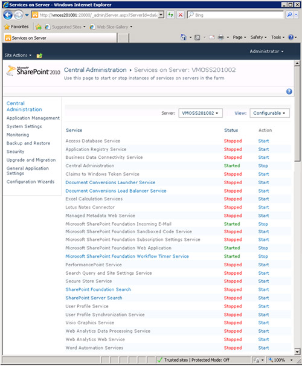Start the User Profile Synchronization Service

[x=263, y=315]
